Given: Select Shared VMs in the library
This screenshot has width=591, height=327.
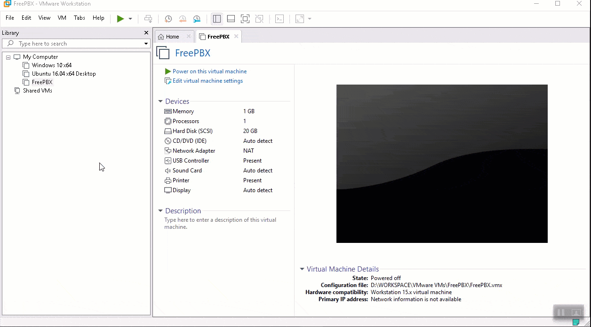Looking at the screenshot, I should click(x=38, y=91).
